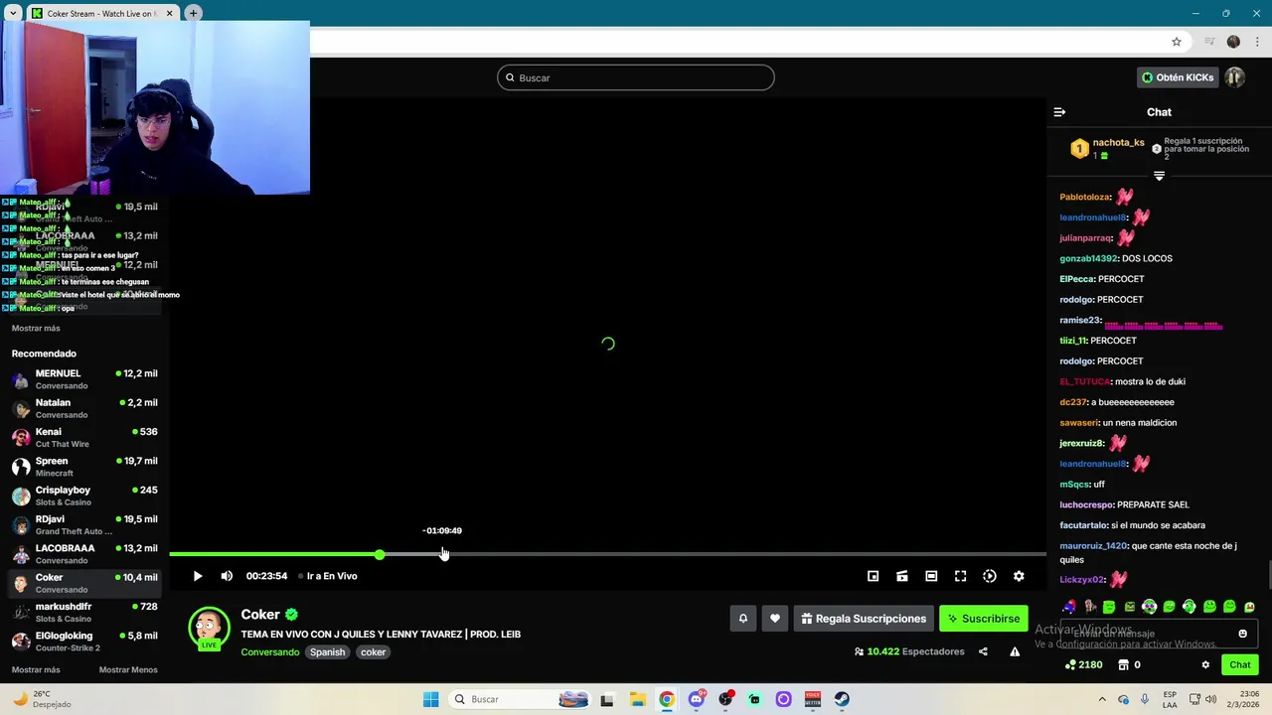
Task: Open markushdlfr channel in sidebar
Action: point(84,612)
